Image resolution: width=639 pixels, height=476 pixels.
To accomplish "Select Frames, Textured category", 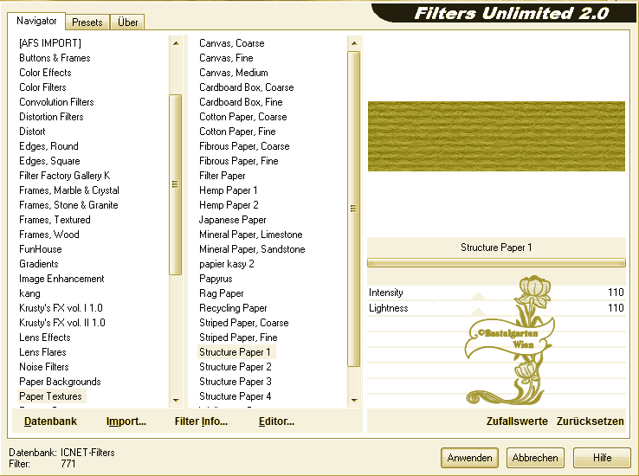I will pyautogui.click(x=55, y=220).
